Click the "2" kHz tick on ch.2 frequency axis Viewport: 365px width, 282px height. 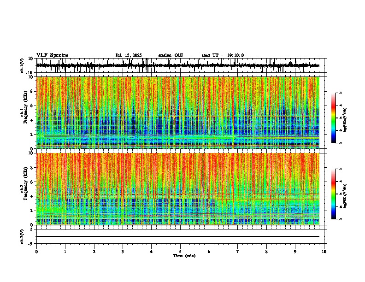click(x=32, y=211)
